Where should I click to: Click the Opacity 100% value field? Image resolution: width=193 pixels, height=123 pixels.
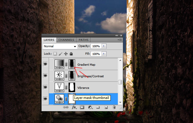96,46
